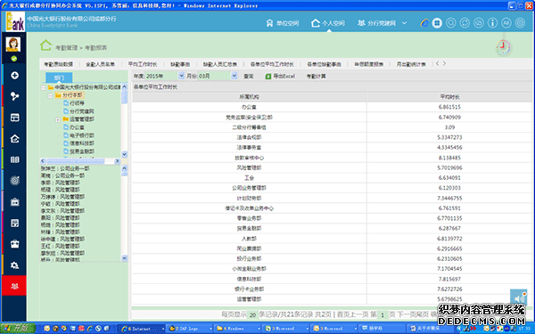
Task: Click the 查询 button
Action: (x=249, y=77)
